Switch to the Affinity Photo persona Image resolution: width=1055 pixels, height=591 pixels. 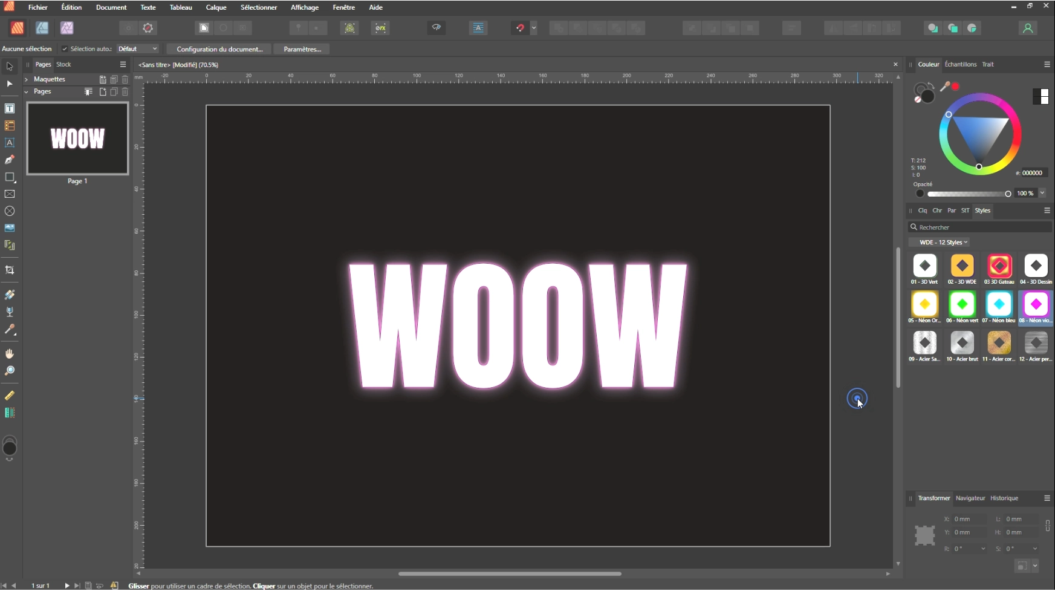[x=67, y=28]
